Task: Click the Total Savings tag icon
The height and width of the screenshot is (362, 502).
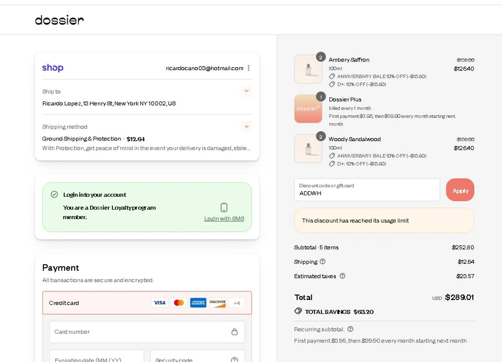Action: [298, 311]
